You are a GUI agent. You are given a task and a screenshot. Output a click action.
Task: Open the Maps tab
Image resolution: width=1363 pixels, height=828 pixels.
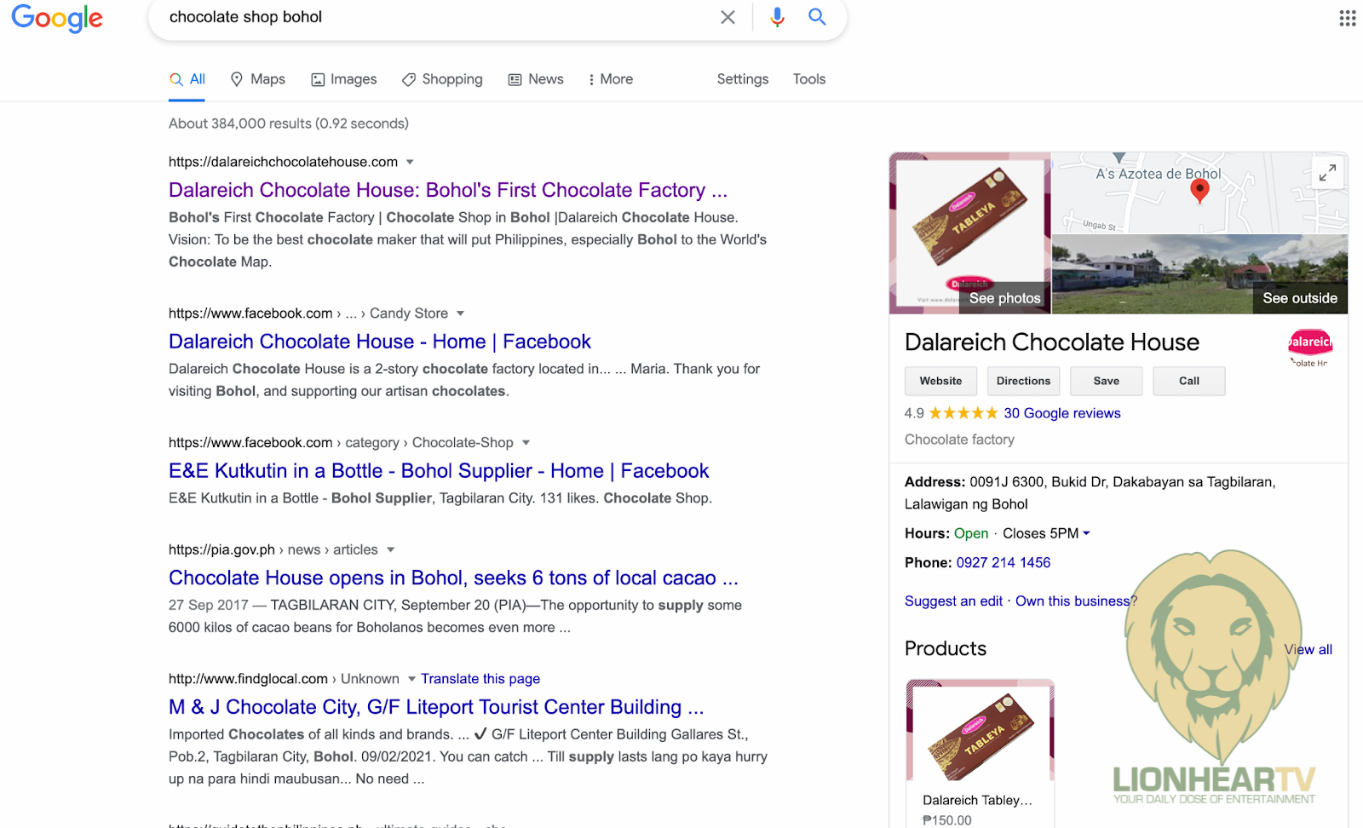[258, 79]
